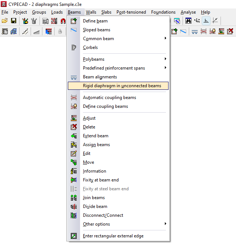Screen dimensions: 236x251
Task: Click the Delete beam red X toolbar icon
Action: pos(230,31)
